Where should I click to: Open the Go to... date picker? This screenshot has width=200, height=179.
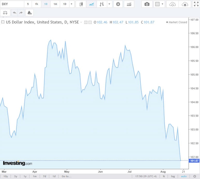[67, 176]
